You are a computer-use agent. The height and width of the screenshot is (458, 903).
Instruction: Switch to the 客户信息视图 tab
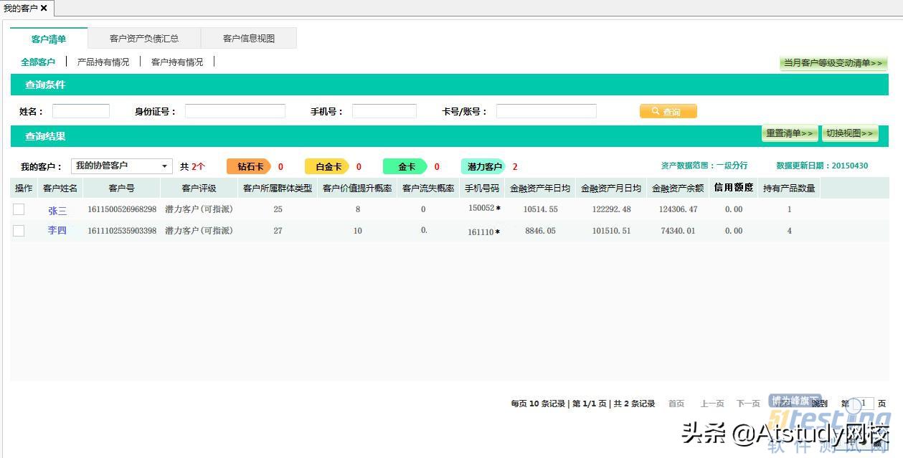pyautogui.click(x=250, y=37)
